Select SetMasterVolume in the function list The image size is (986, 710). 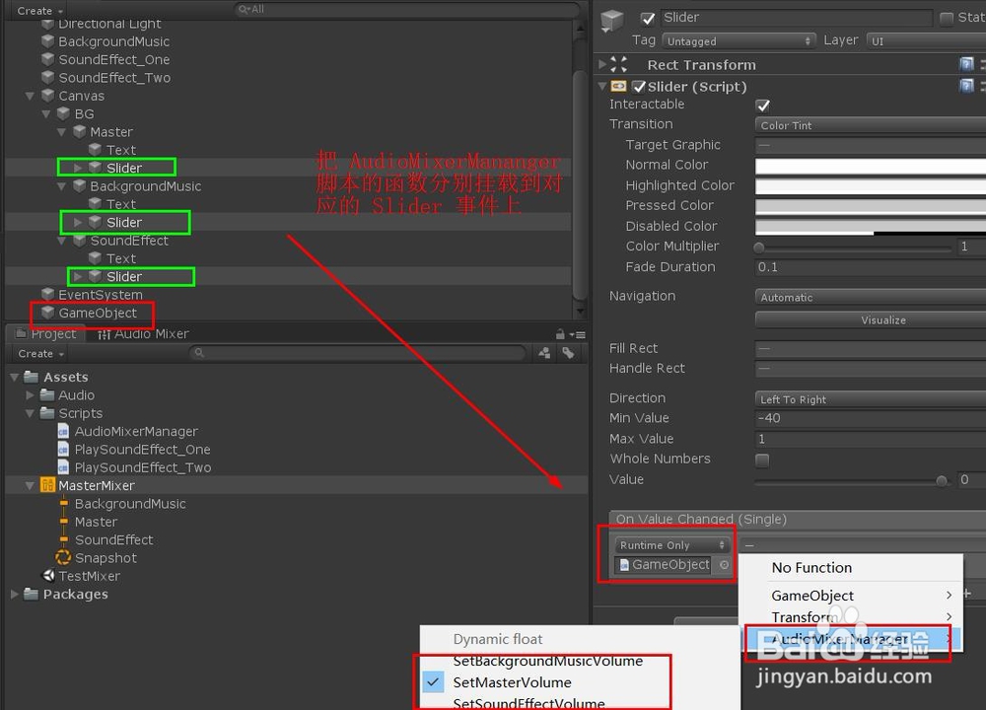click(512, 682)
